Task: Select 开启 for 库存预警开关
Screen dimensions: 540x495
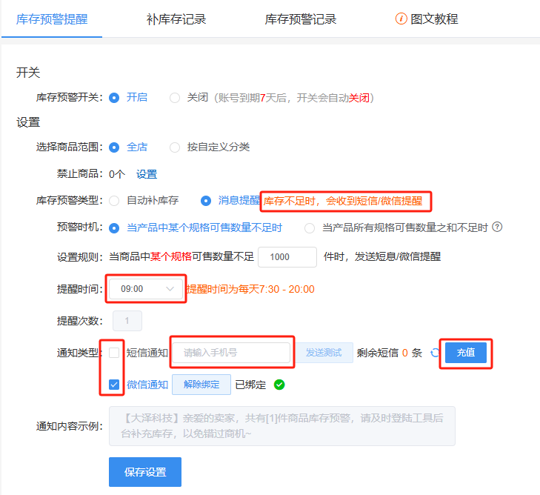Action: coord(114,98)
